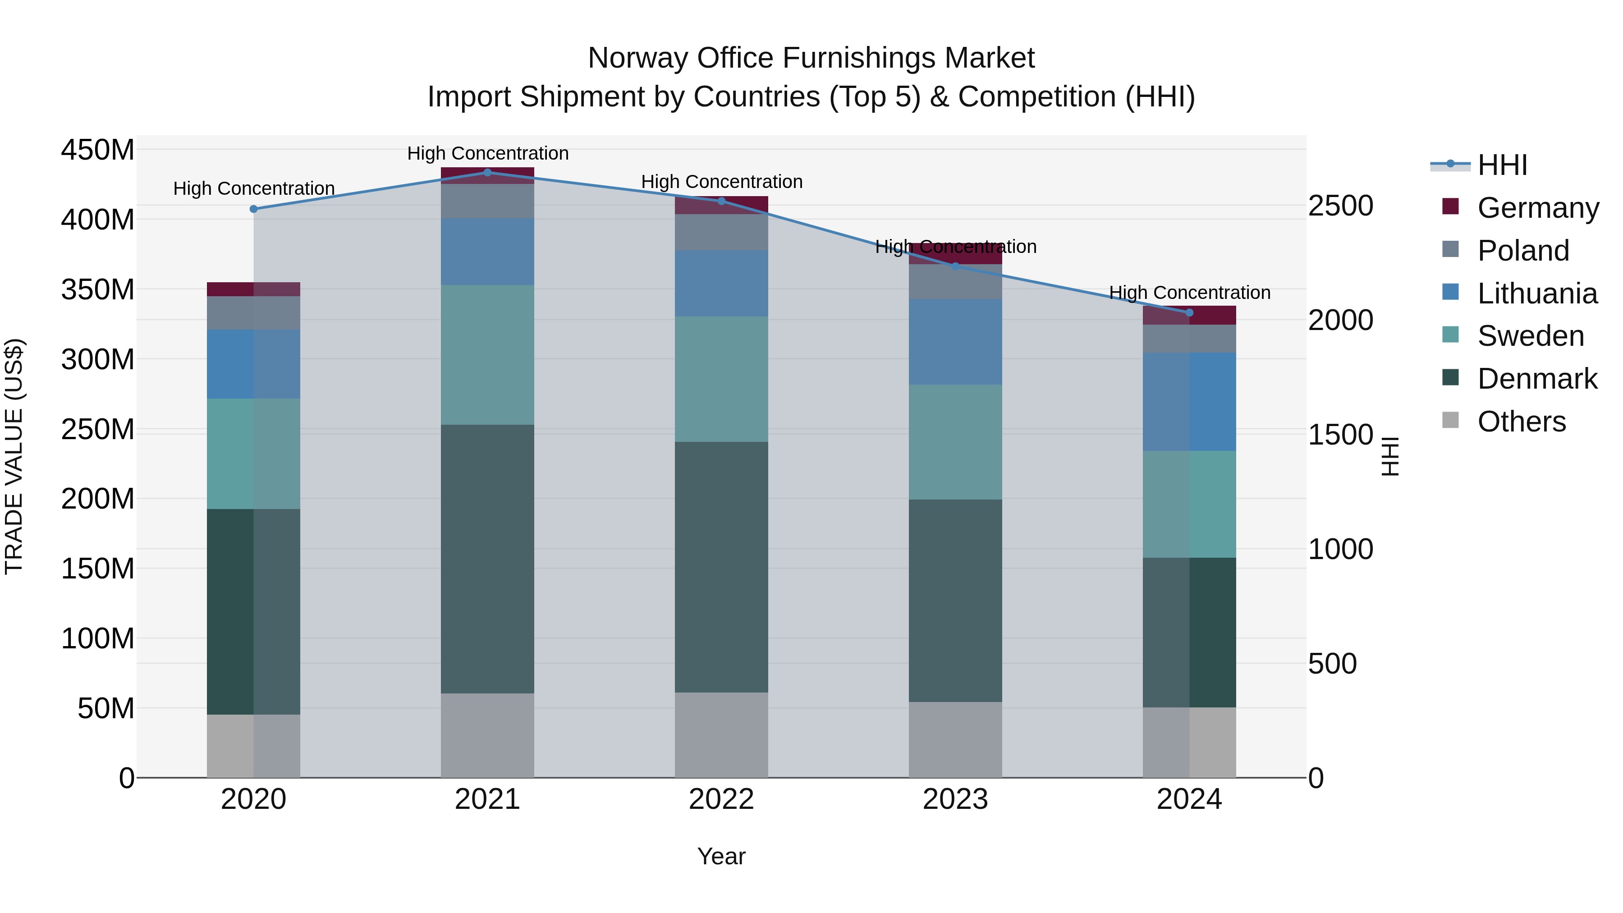
Task: Click the Others gray legend swatch
Action: tap(1450, 420)
